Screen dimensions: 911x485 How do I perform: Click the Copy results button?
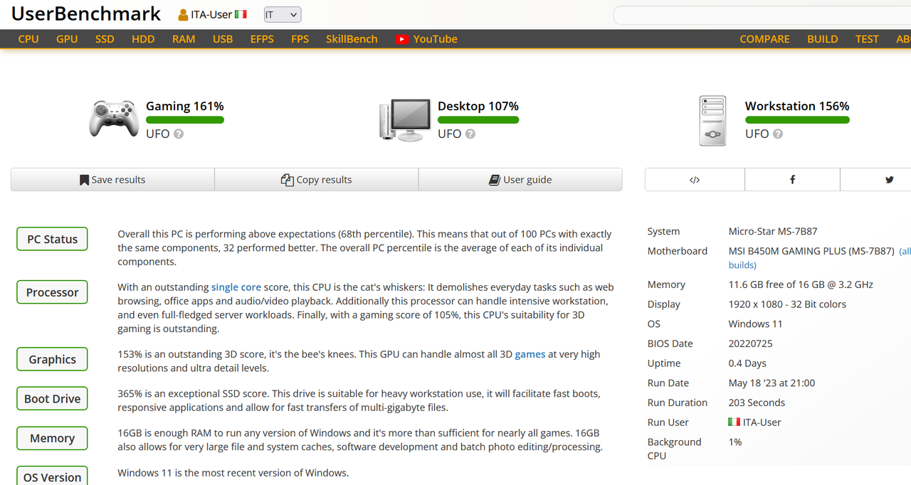pos(317,180)
